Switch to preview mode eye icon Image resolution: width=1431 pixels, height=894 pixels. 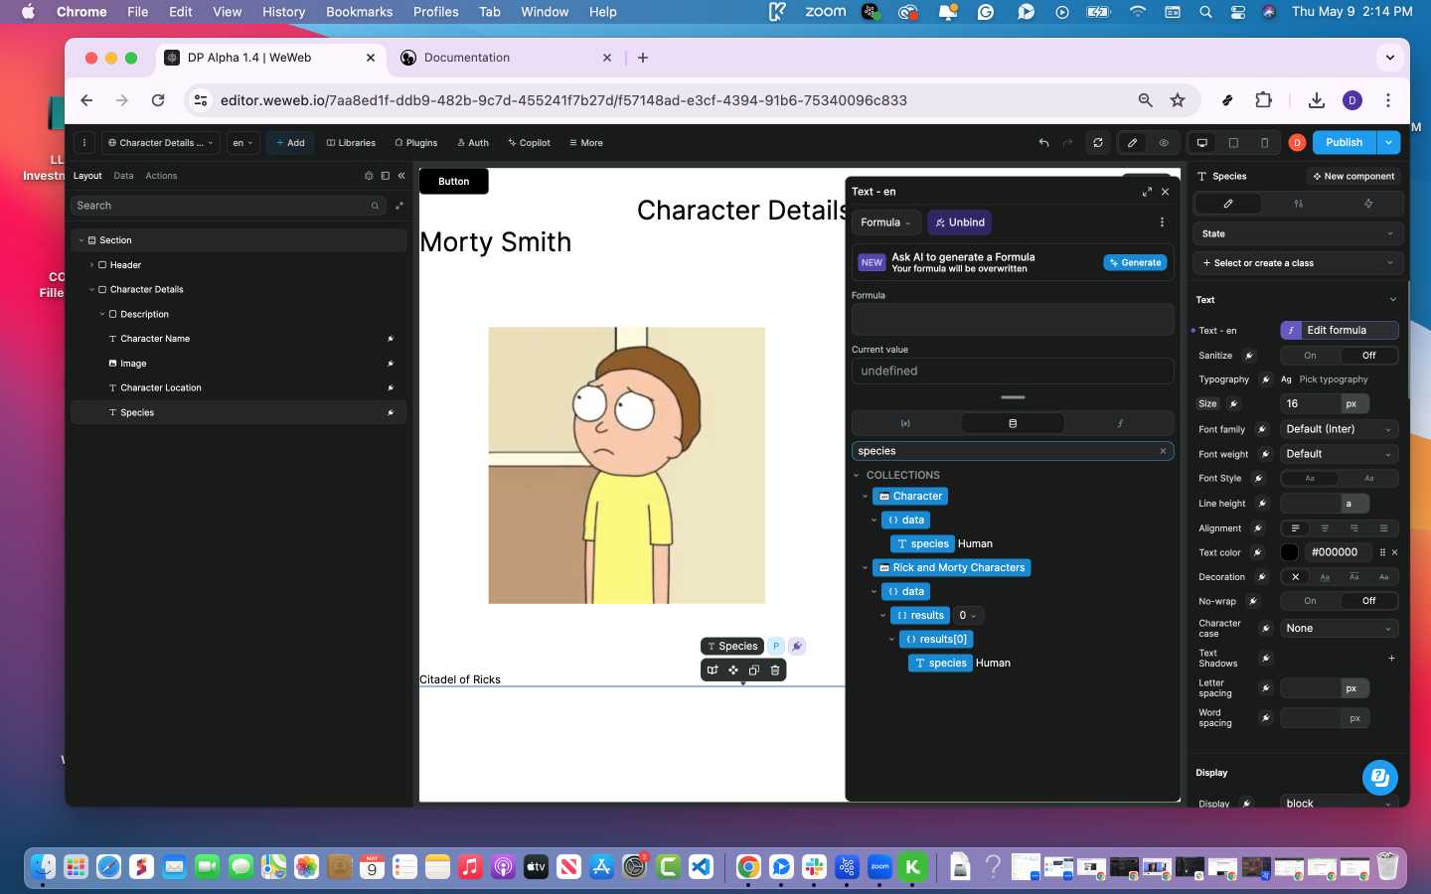tap(1164, 143)
